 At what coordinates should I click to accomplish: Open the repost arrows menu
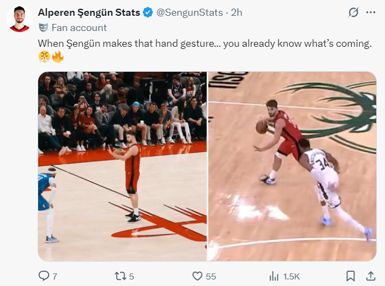[x=121, y=276]
